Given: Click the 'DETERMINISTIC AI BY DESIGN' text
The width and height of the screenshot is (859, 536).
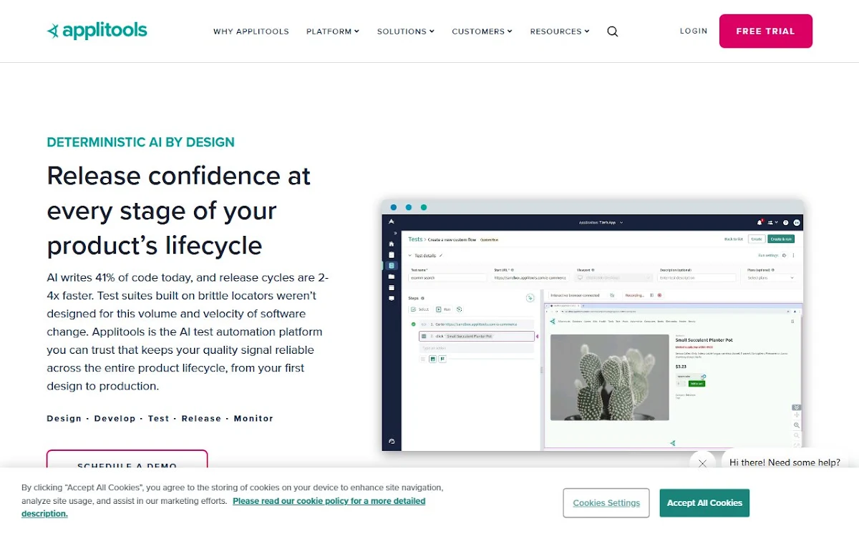Looking at the screenshot, I should (140, 142).
